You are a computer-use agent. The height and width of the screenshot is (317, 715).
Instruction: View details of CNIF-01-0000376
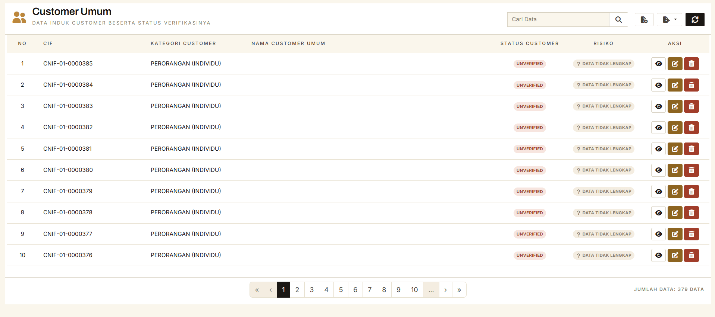click(659, 255)
